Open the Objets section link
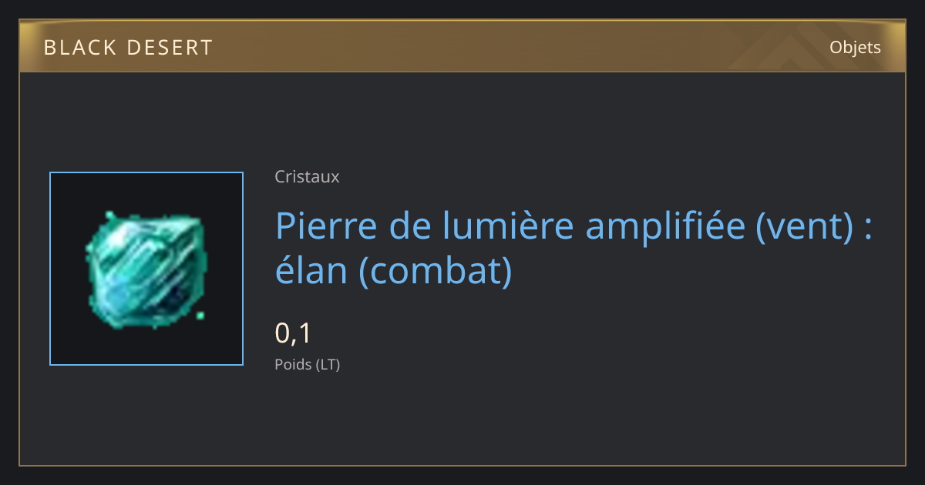 [855, 48]
